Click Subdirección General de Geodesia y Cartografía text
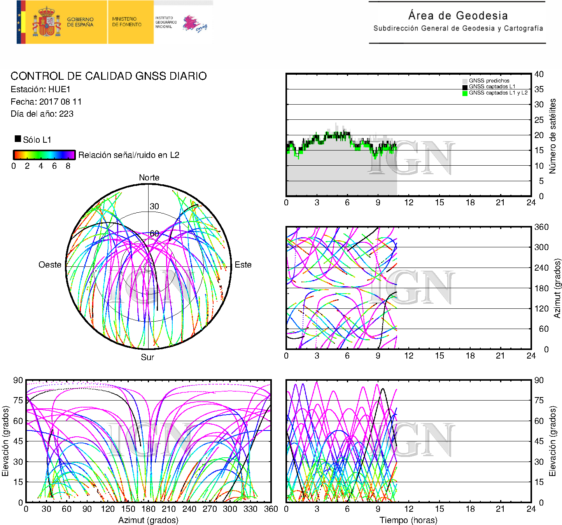 pos(458,28)
